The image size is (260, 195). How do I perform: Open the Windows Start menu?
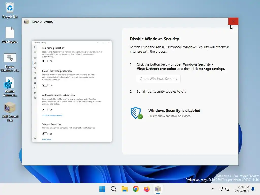click(x=102, y=189)
